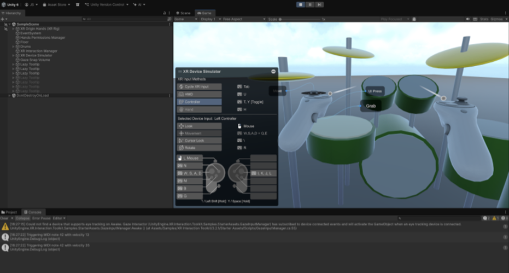Minimize the XR Device Simulator panel
This screenshot has height=273, width=509.
(273, 72)
